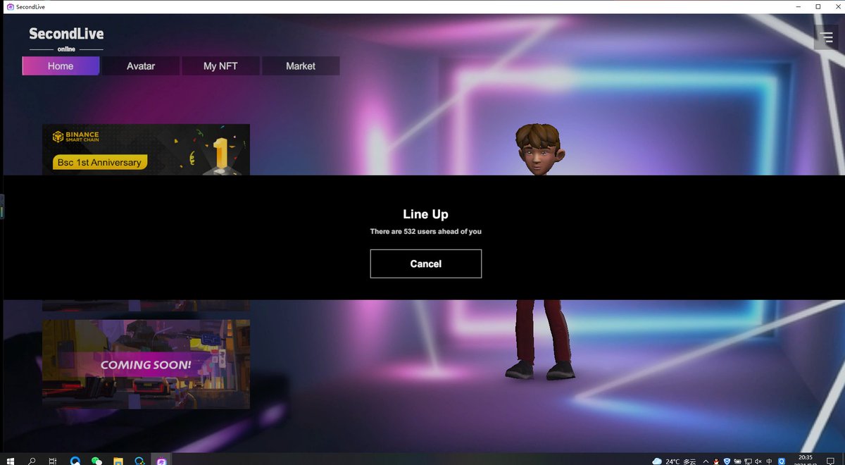Open the blue shield security tray icon
The width and height of the screenshot is (845, 465).
point(727,461)
